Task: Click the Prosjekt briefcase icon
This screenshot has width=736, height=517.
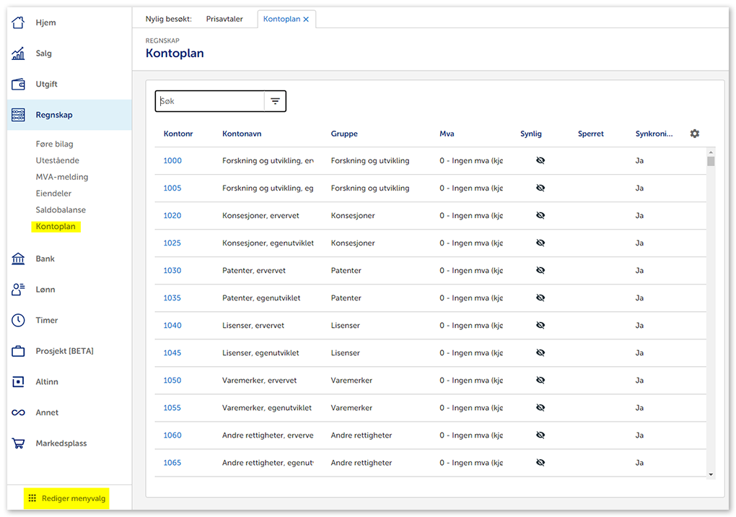Action: tap(19, 351)
